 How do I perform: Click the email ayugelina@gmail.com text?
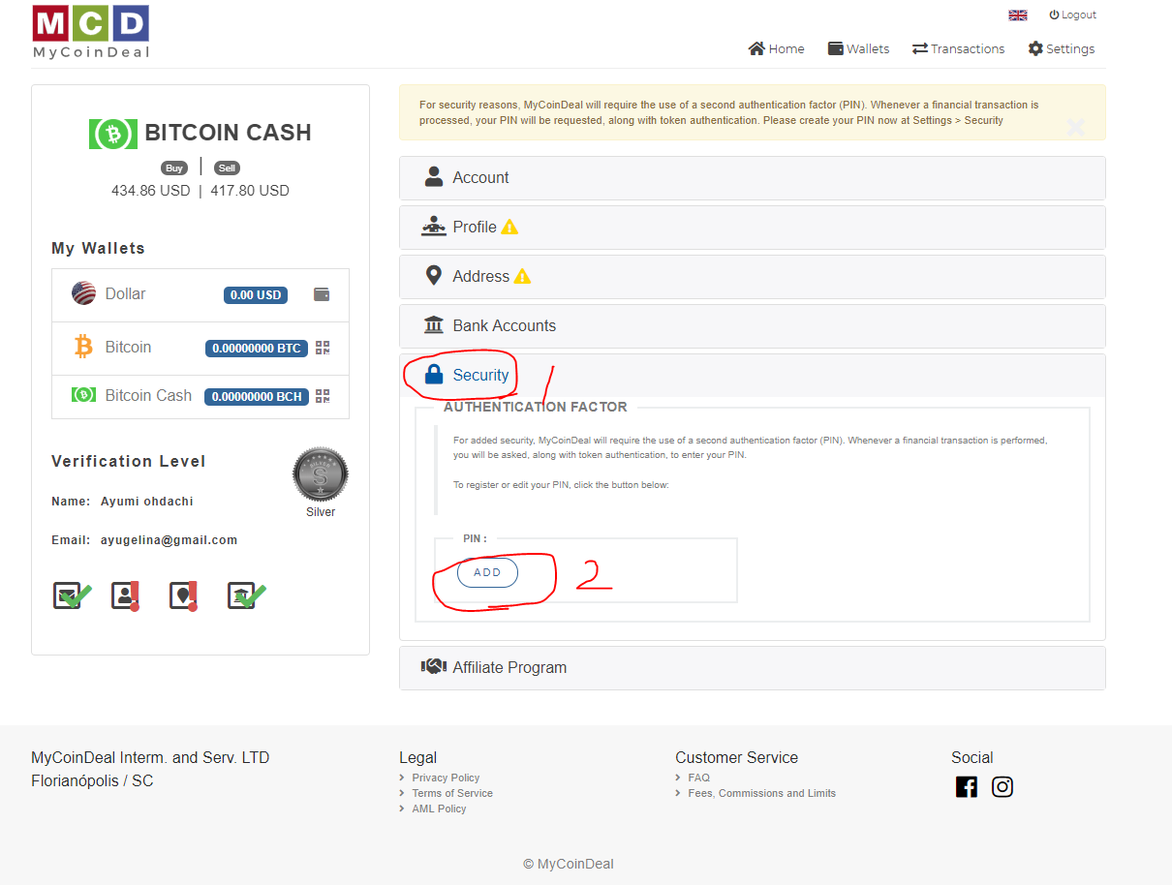169,540
